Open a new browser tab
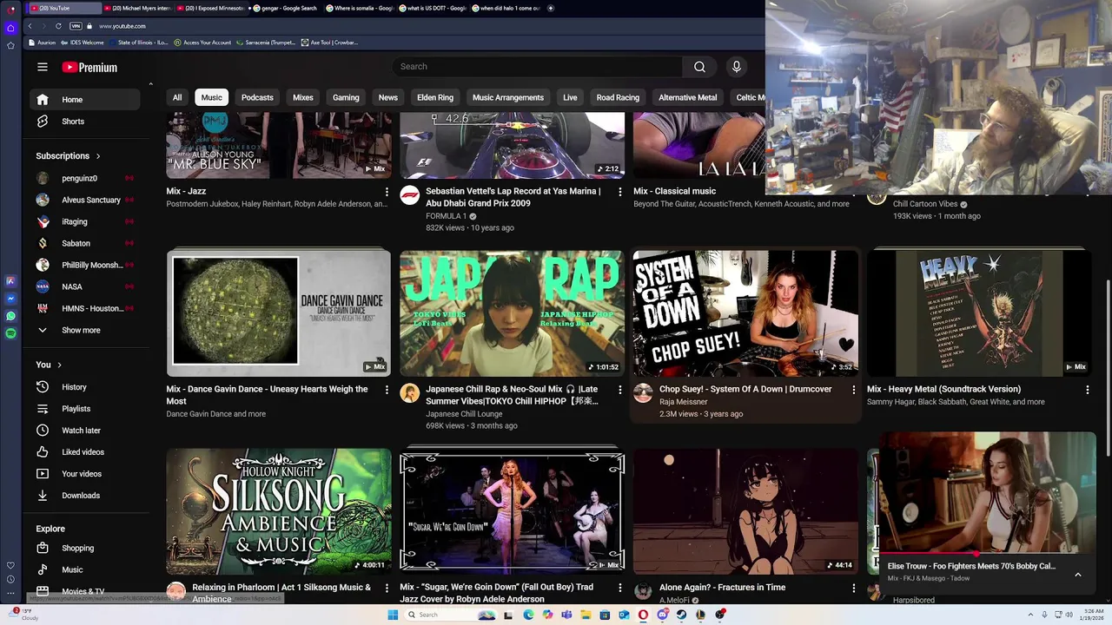The height and width of the screenshot is (625, 1112). pos(551,8)
